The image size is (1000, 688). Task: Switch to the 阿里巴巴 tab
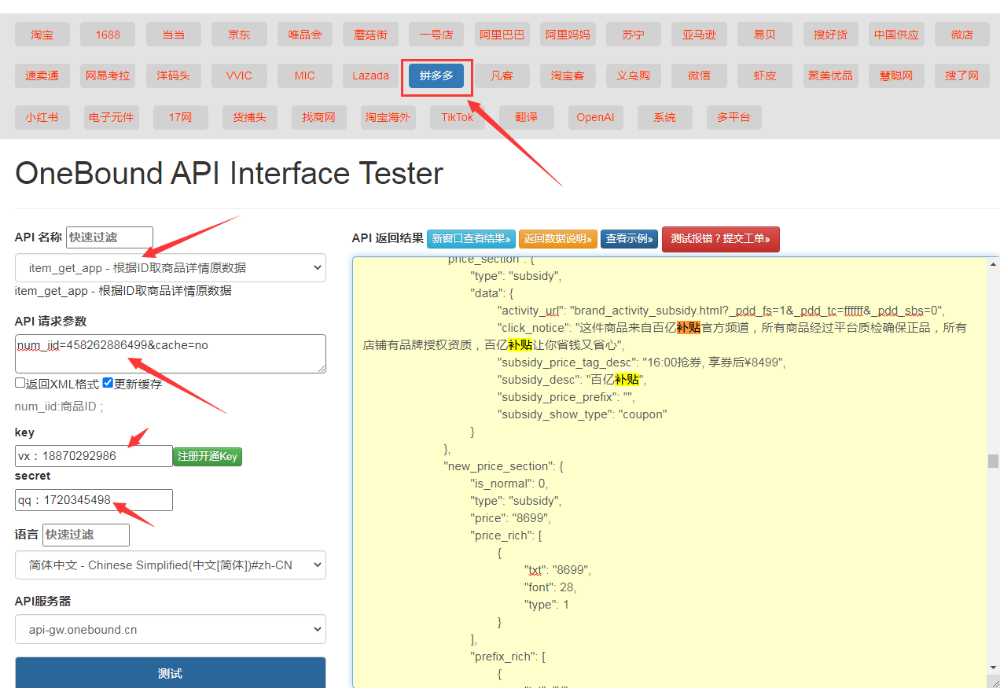(502, 35)
